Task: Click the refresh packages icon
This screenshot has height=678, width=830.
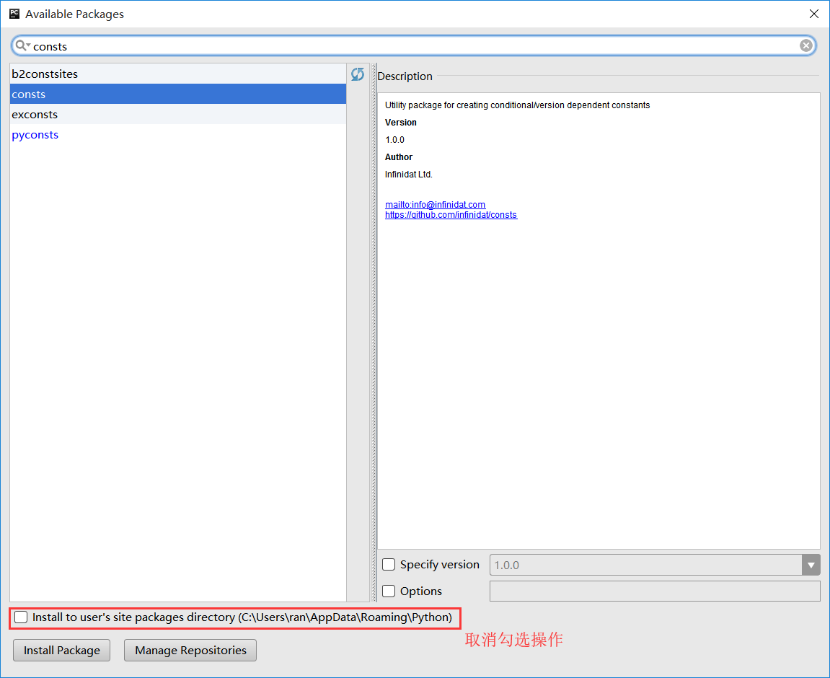Action: [x=358, y=74]
